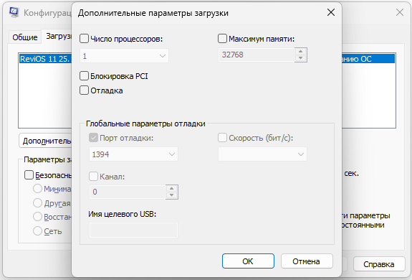Select the Сеть radio button
The image size is (412, 280).
pos(37,230)
